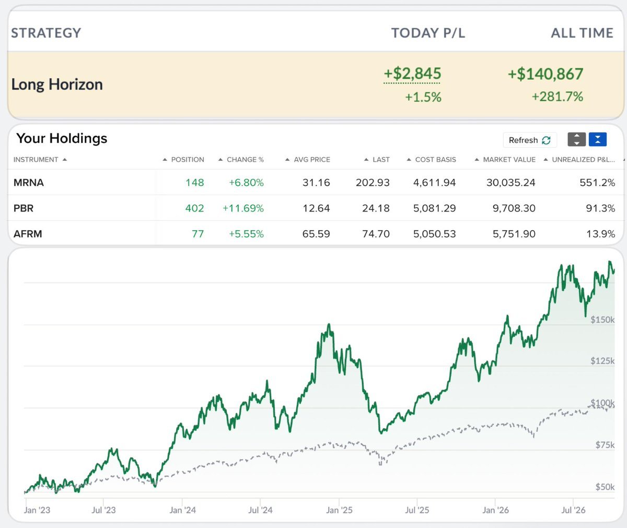Click AFRM position value 77
Screen dimensions: 627x528
(x=198, y=234)
